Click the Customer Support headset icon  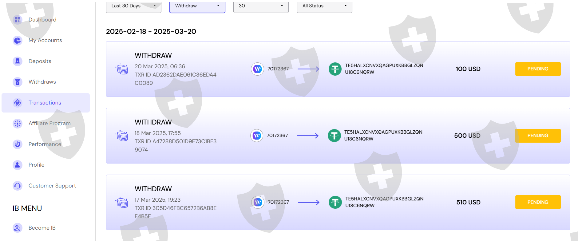pos(18,186)
